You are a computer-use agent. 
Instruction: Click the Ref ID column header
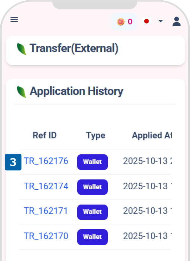[x=45, y=135]
